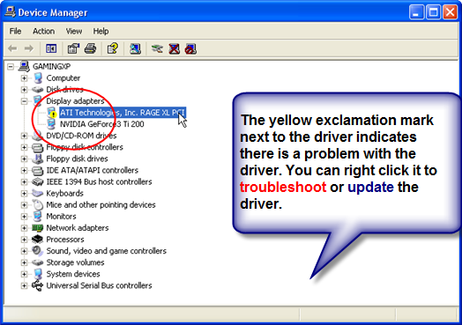Screen dimensions: 462x325
Task: Toggle the console tree pane icon
Action: click(51, 48)
